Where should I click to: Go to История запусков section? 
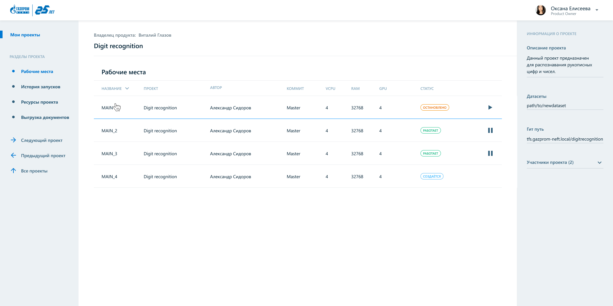[x=41, y=87]
